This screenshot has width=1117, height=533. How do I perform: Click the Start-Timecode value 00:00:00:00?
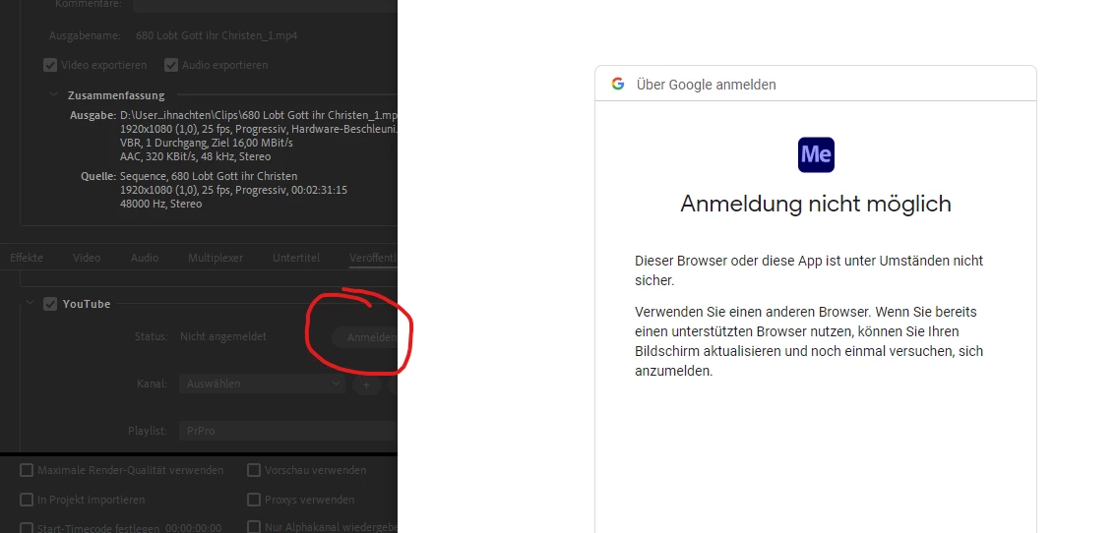tap(193, 528)
